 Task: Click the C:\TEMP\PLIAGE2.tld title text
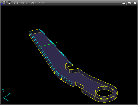[x=28, y=3]
